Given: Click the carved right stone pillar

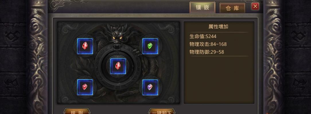Looking at the screenshot, I should point(274,57).
